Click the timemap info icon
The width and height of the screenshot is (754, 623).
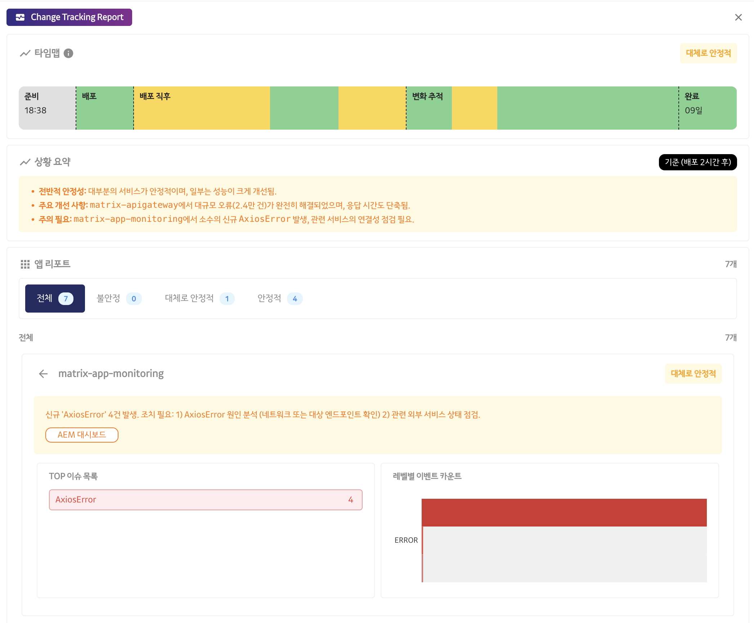(68, 53)
